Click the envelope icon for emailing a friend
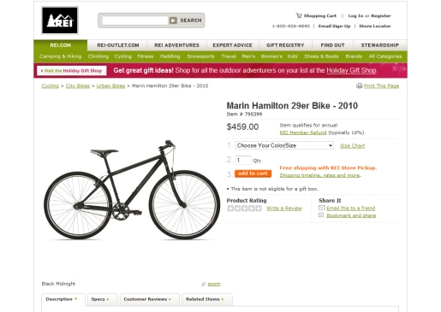 322,208
